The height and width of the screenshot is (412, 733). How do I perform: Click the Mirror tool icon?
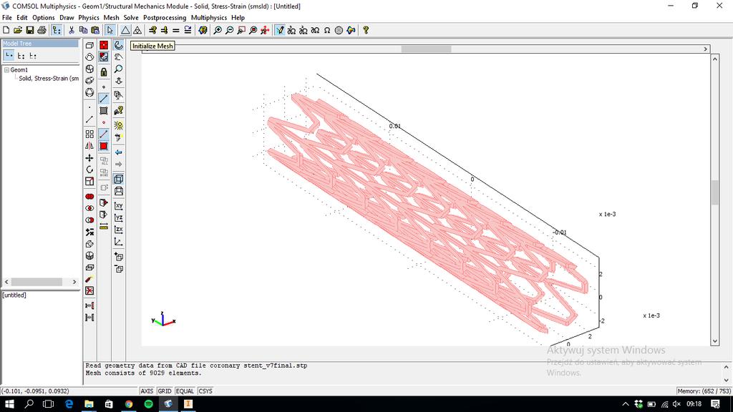(x=89, y=146)
